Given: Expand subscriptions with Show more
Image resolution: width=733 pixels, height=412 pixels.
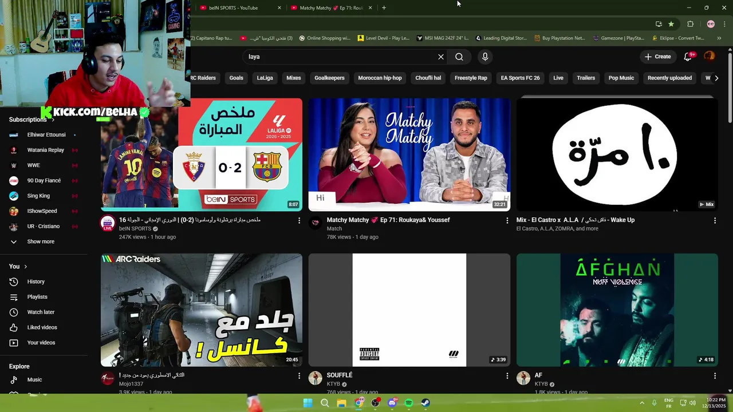Looking at the screenshot, I should [x=44, y=241].
